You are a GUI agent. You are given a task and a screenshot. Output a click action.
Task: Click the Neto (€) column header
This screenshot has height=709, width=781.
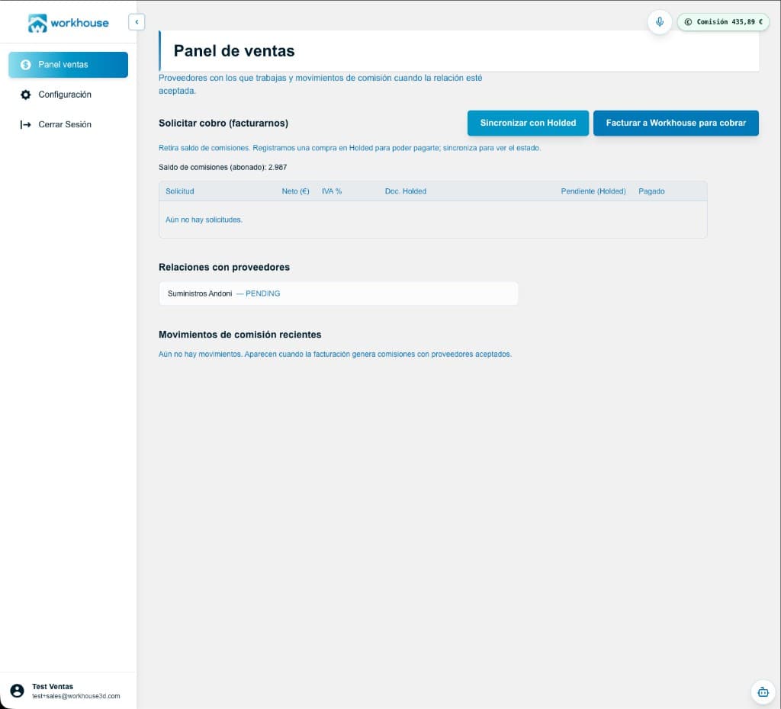[295, 191]
